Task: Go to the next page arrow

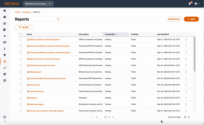Action: (x=113, y=117)
